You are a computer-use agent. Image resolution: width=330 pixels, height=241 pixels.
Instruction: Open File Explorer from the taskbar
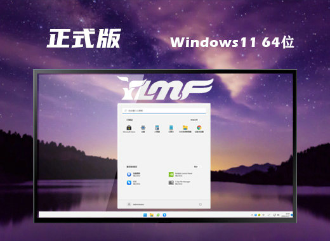tap(152, 215)
